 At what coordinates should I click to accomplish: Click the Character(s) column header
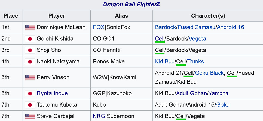(208, 16)
